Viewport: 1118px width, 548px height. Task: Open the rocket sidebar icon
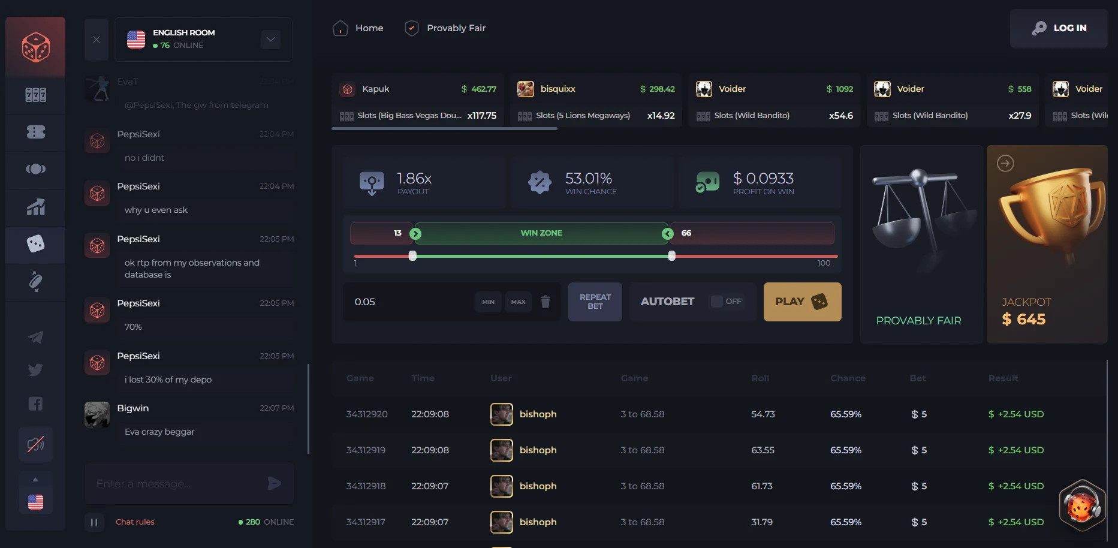(35, 281)
